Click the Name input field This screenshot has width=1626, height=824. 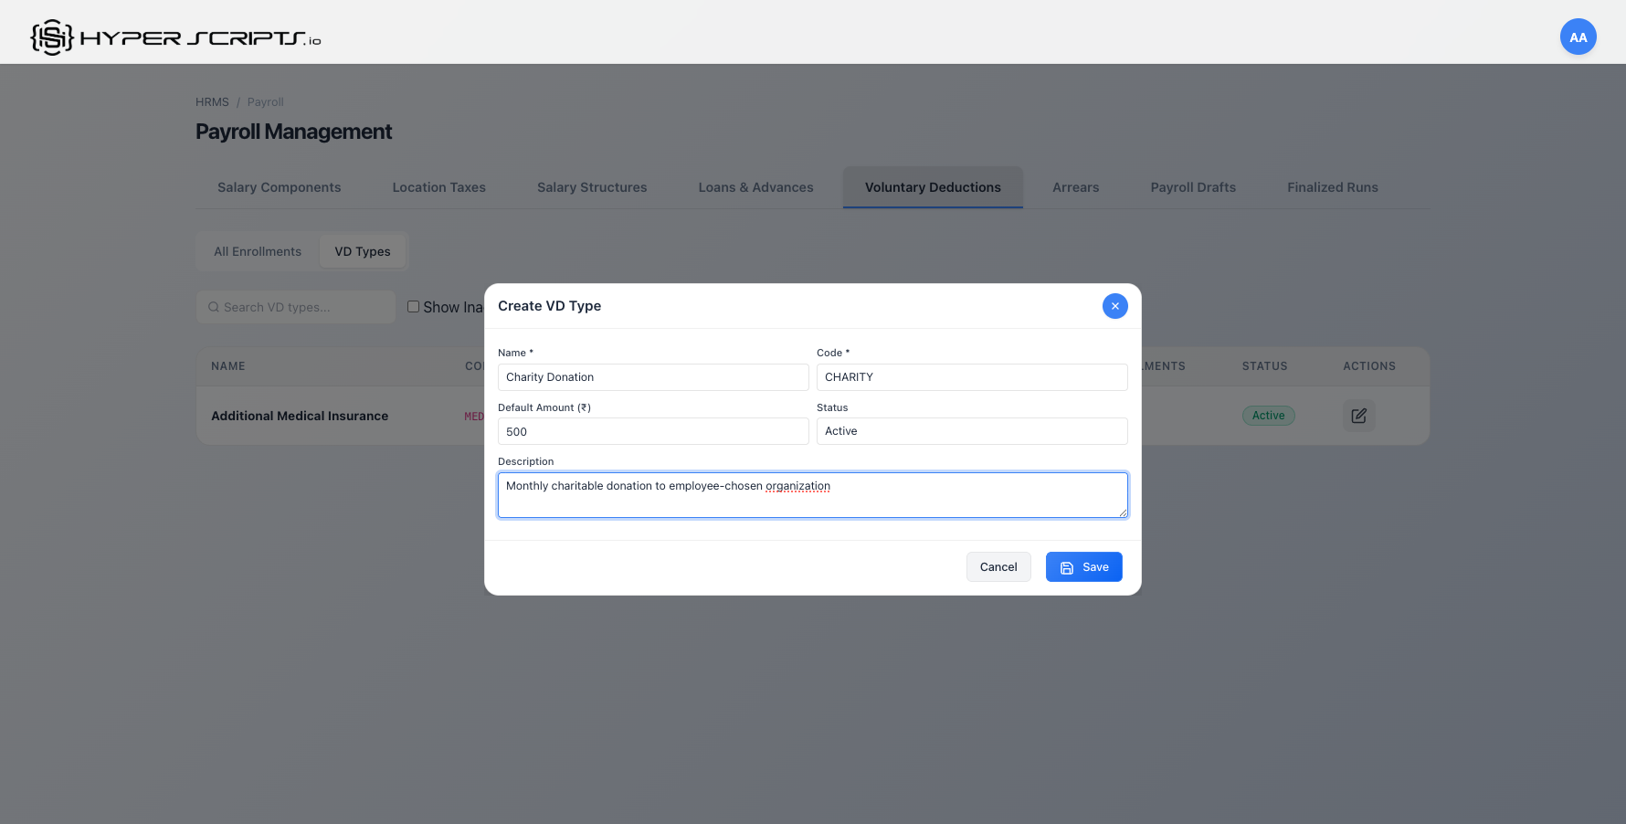coord(652,376)
